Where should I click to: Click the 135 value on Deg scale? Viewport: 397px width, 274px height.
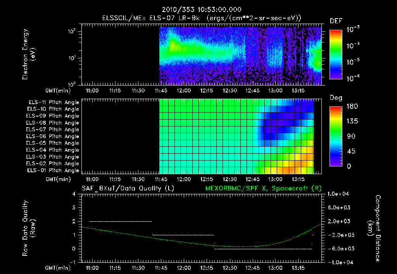(352, 122)
